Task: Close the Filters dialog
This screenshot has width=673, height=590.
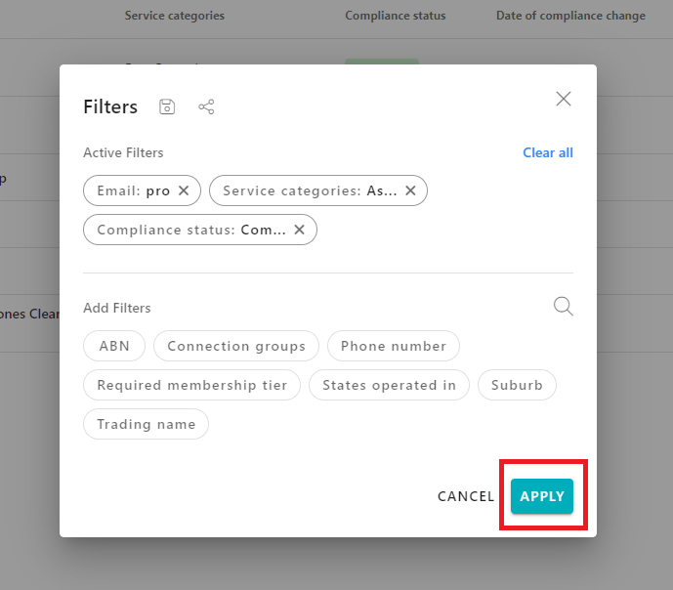Action: click(564, 99)
